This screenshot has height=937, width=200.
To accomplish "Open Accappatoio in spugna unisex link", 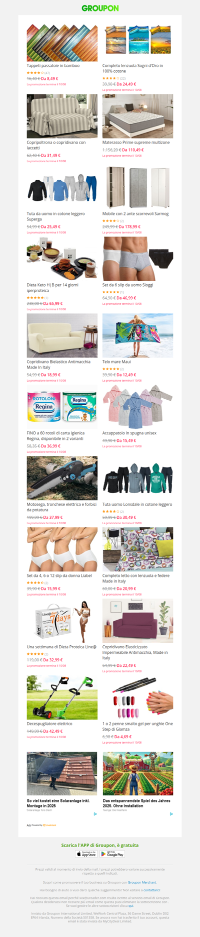I will [x=129, y=433].
